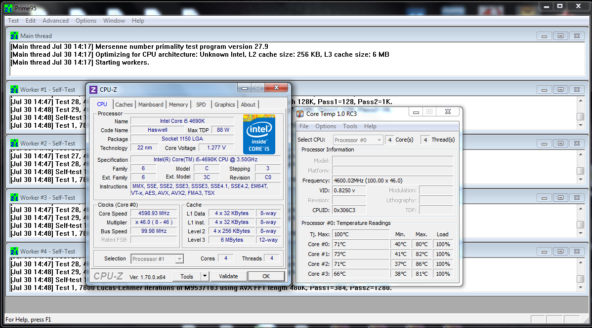Select the CPU tab in CPU-Z
The height and width of the screenshot is (328, 592).
(x=102, y=104)
